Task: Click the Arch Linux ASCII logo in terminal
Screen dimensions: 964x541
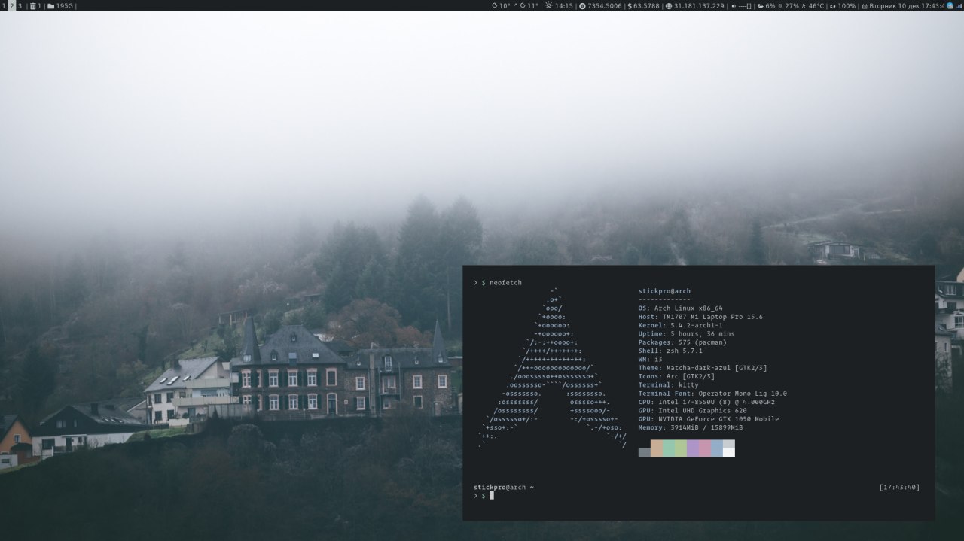Action: click(552, 368)
